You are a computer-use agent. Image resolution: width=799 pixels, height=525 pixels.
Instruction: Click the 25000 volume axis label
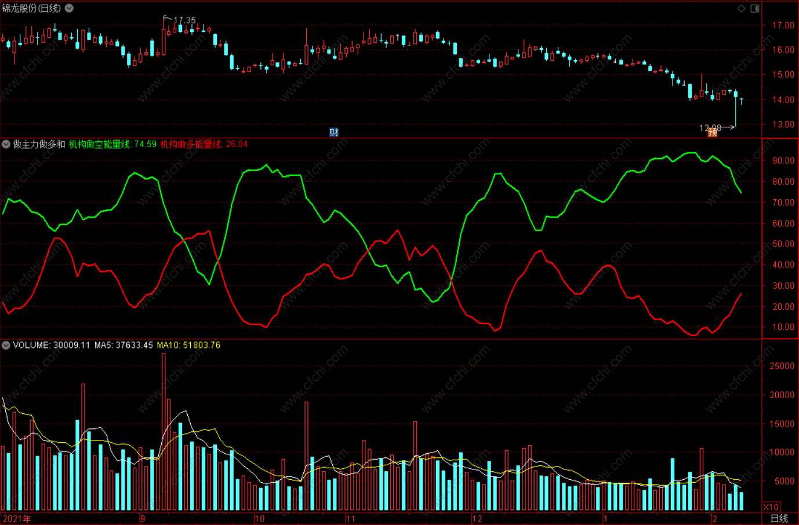[782, 366]
